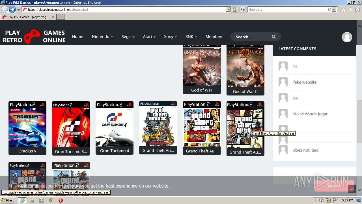Screen dimensions: 362x204
Task: Open a new blank tab
Action: point(61,17)
